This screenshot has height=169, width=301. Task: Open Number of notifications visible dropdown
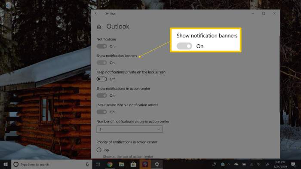point(129,129)
